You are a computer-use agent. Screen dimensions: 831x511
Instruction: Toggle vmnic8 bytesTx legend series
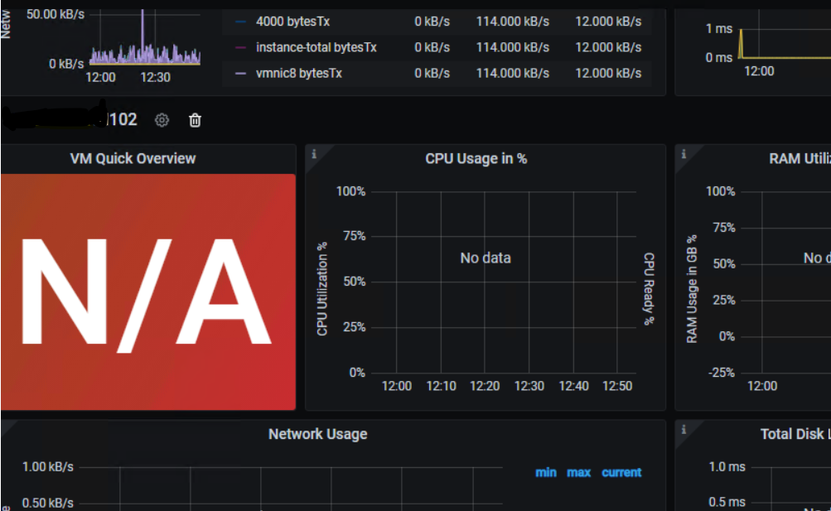[299, 74]
